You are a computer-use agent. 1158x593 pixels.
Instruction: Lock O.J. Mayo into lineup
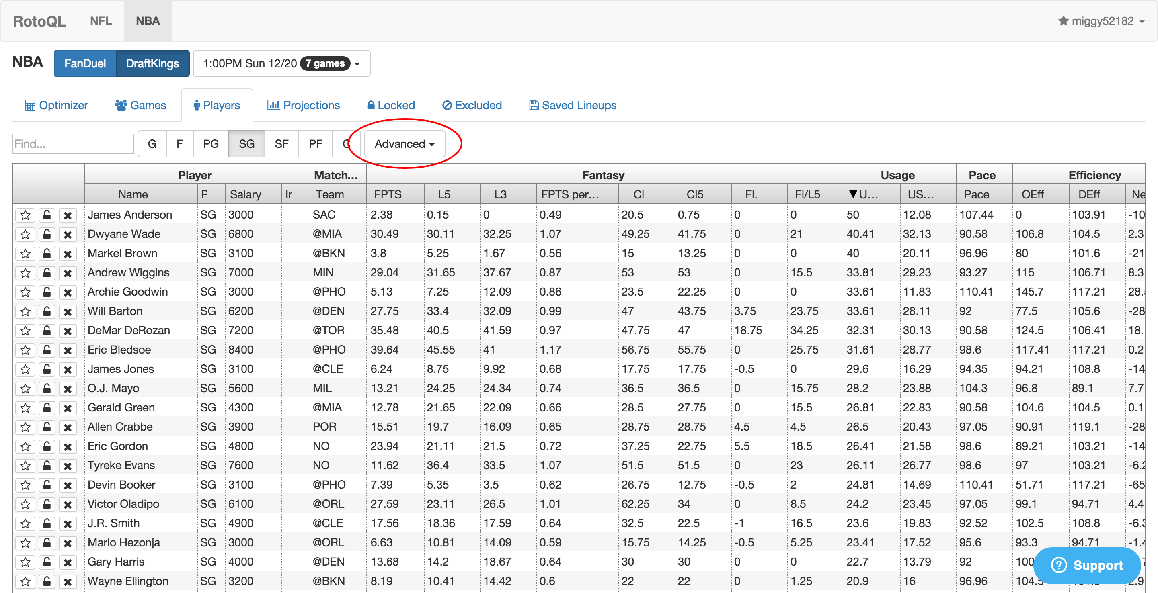(46, 389)
